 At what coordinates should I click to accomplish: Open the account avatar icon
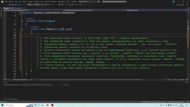[173, 1]
